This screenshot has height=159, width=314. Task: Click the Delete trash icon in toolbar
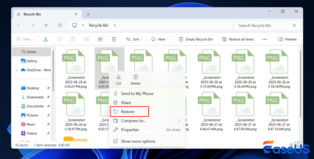[114, 39]
